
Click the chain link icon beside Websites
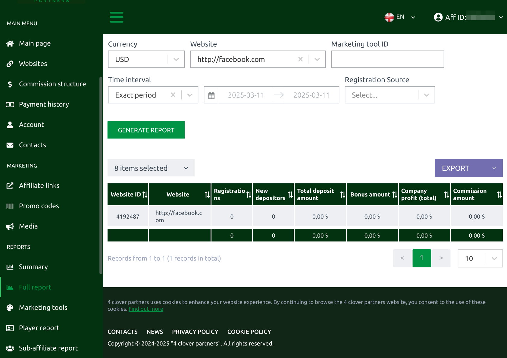(10, 64)
